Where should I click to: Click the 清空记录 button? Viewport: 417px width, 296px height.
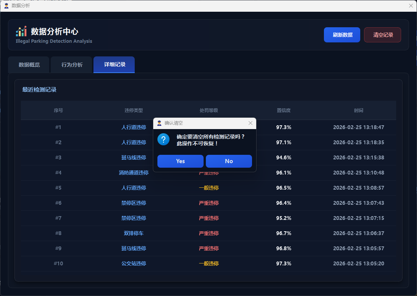[x=383, y=35]
